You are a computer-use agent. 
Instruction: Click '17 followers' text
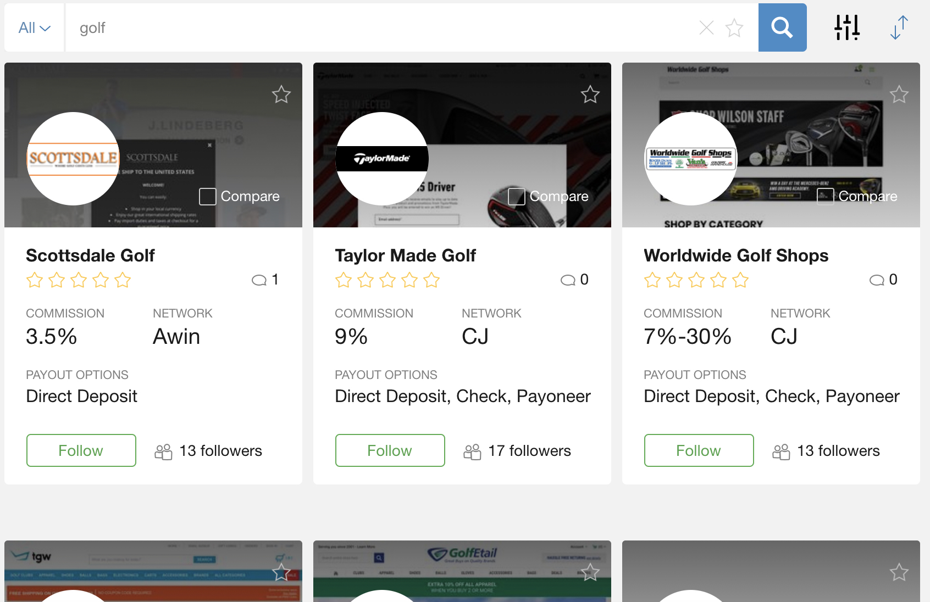(x=529, y=451)
